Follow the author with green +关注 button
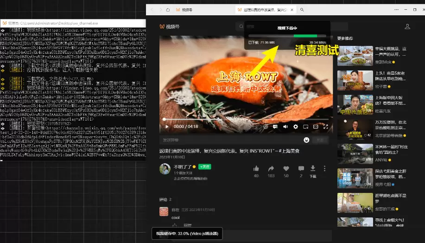 (205, 167)
